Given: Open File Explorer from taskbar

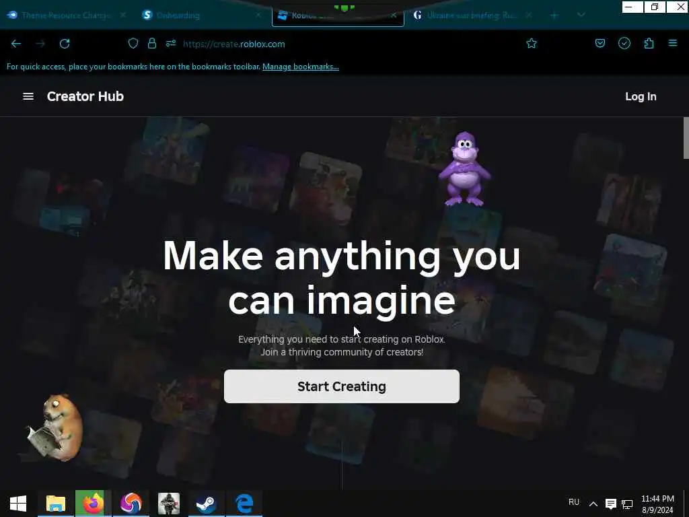Looking at the screenshot, I should pyautogui.click(x=56, y=504).
